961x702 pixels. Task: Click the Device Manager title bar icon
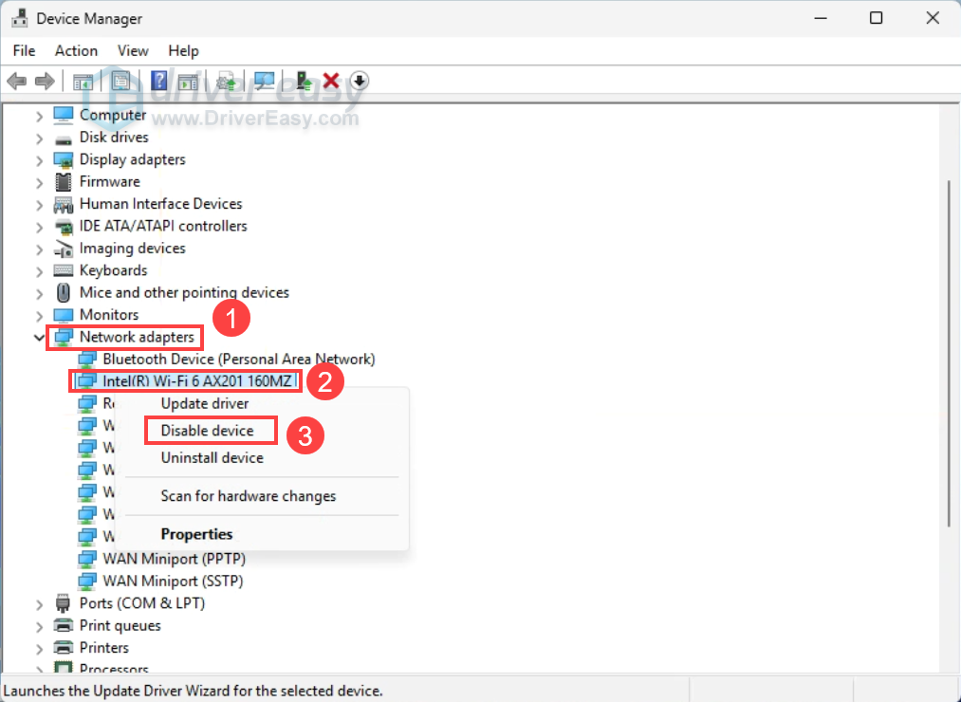point(20,18)
